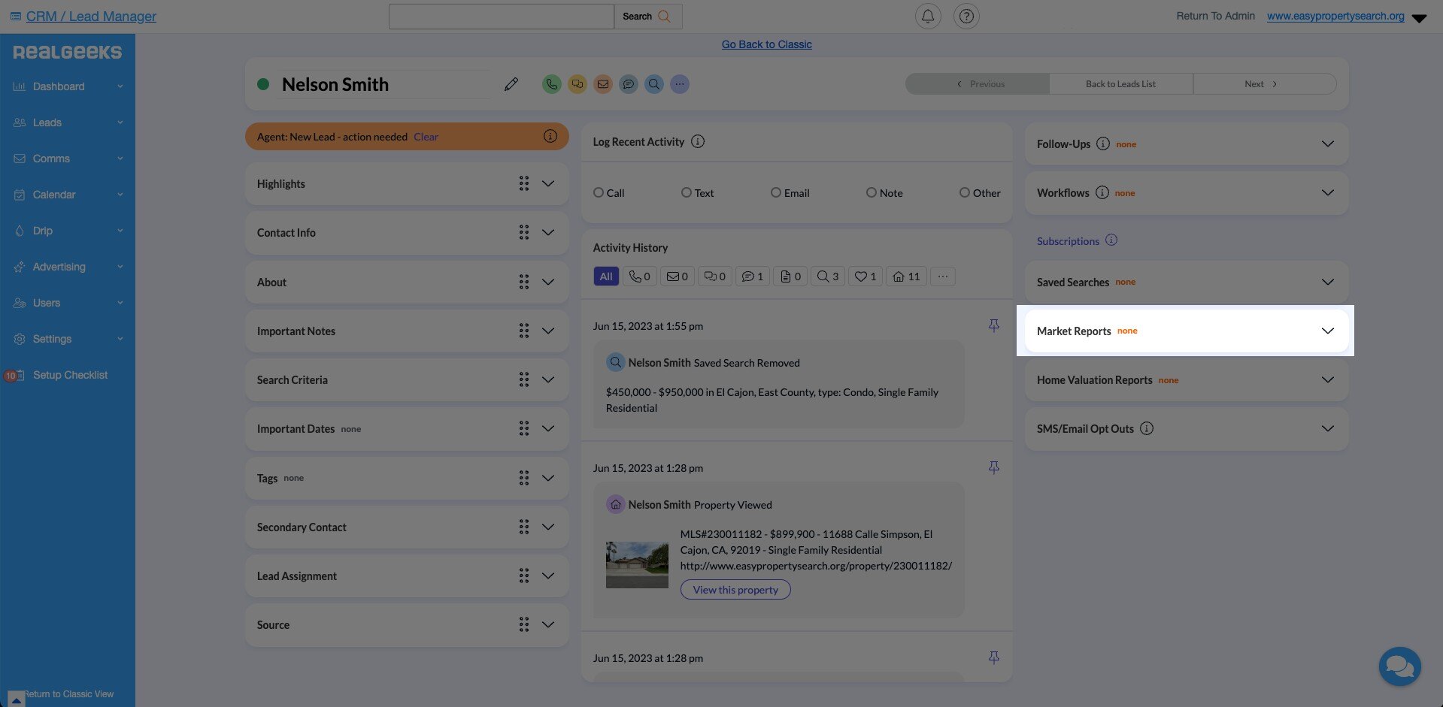Screen dimensions: 1443x707
Task: Expand the Saved Searches panel chevron
Action: coord(1328,282)
